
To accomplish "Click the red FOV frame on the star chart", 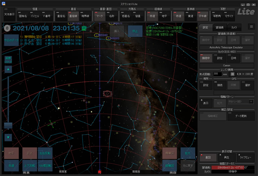I will [x=108, y=94].
